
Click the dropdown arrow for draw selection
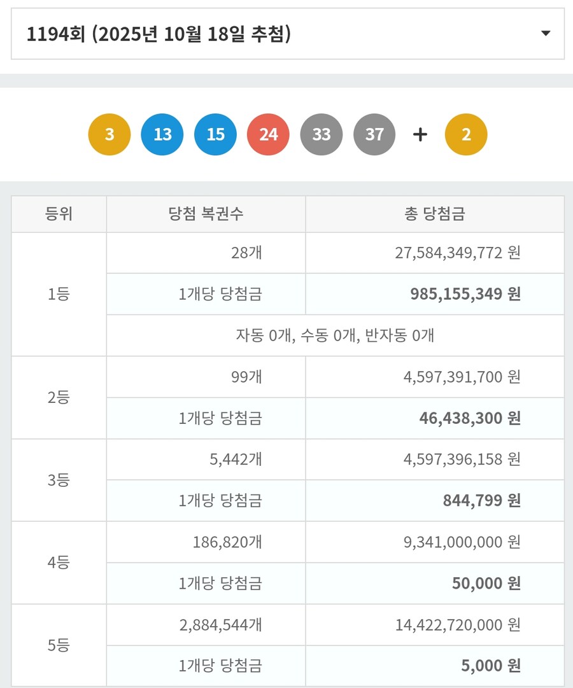pos(545,34)
